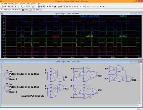Click the X22 output net label
The height and width of the screenshot is (110, 143).
click(100, 76)
